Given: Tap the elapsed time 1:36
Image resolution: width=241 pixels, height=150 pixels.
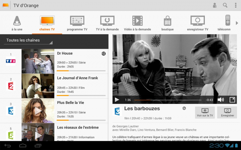Looking at the screenshot, I should 128,100.
